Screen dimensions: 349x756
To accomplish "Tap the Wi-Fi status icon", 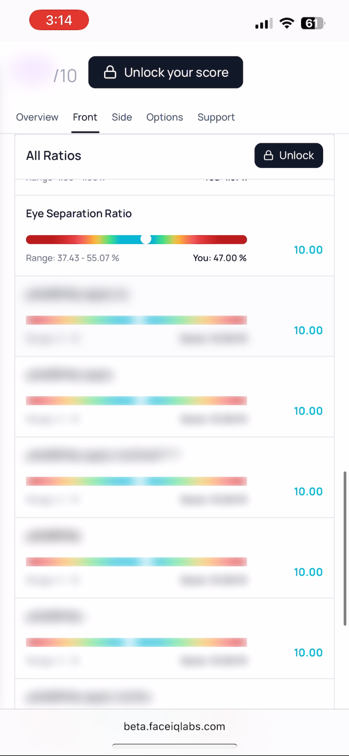I will point(287,23).
